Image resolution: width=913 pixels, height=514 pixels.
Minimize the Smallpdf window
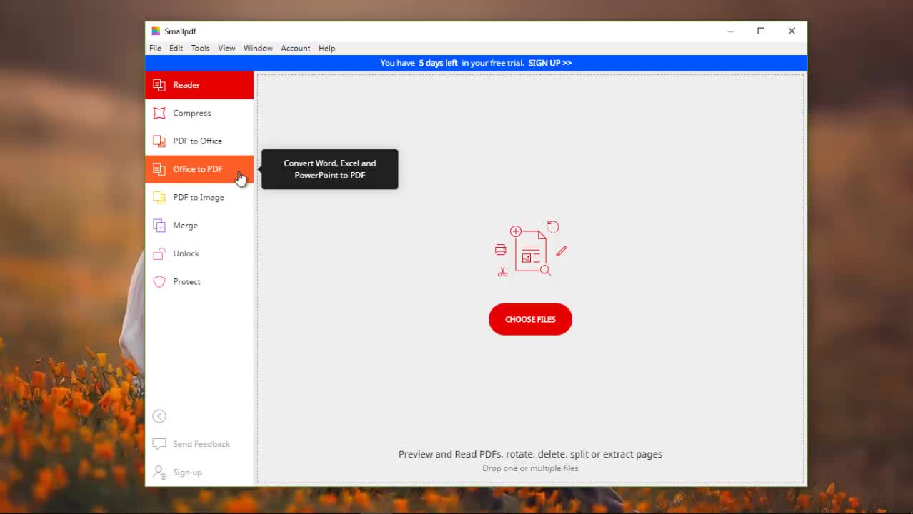click(731, 31)
